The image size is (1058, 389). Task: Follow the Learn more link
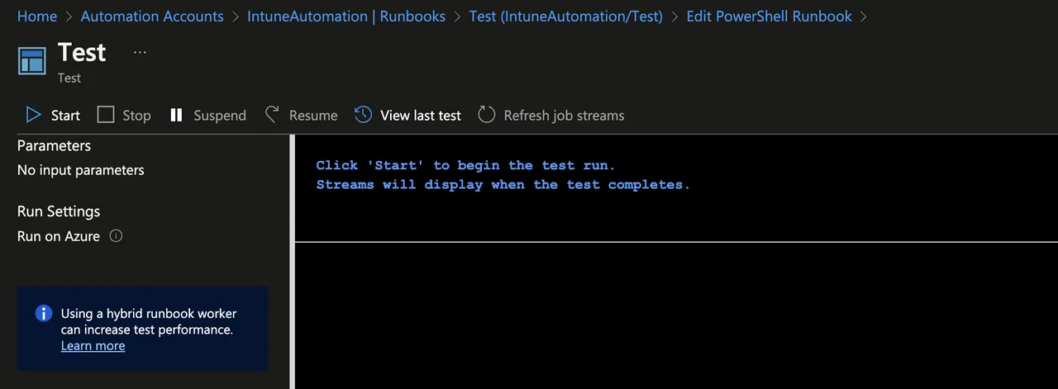click(93, 345)
